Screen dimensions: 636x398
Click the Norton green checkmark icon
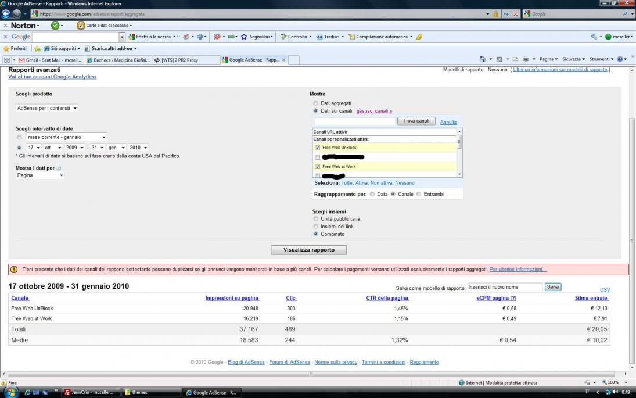[x=55, y=26]
